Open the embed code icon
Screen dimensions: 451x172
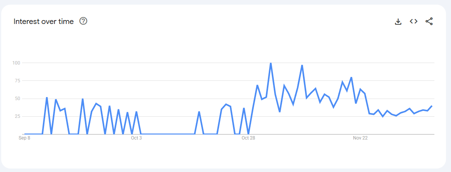point(414,22)
